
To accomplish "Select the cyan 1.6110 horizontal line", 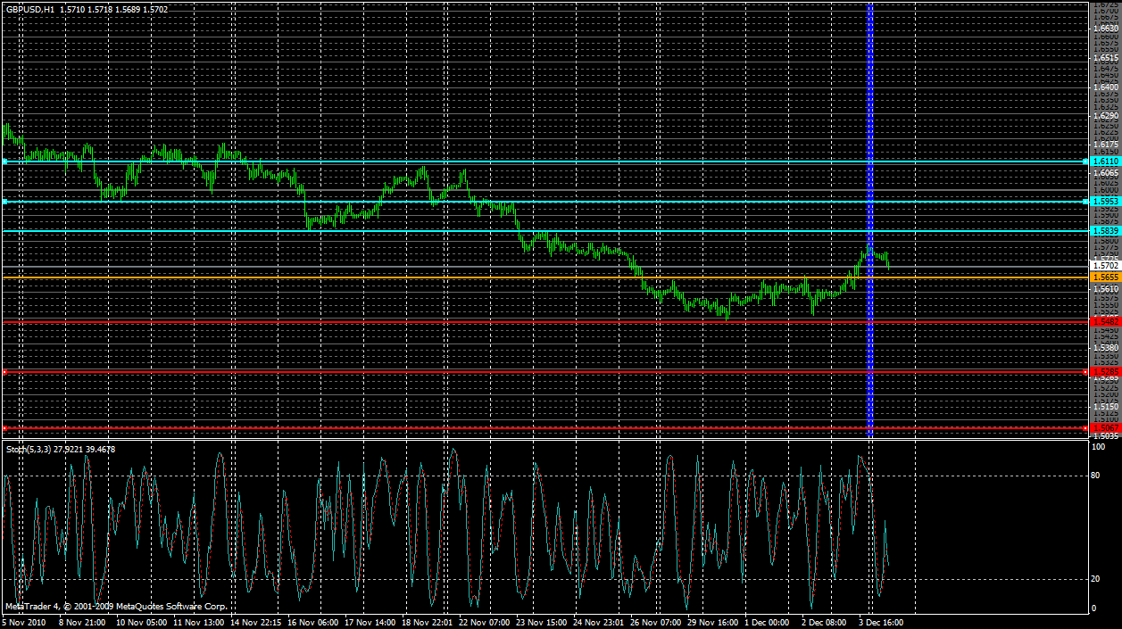I will tap(544, 161).
